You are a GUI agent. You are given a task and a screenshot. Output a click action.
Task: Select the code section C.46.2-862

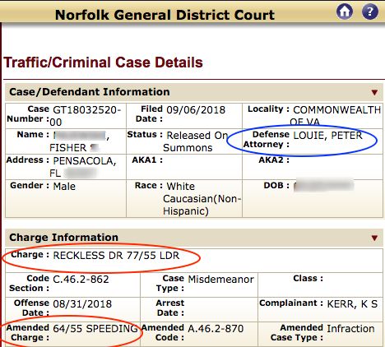81,280
